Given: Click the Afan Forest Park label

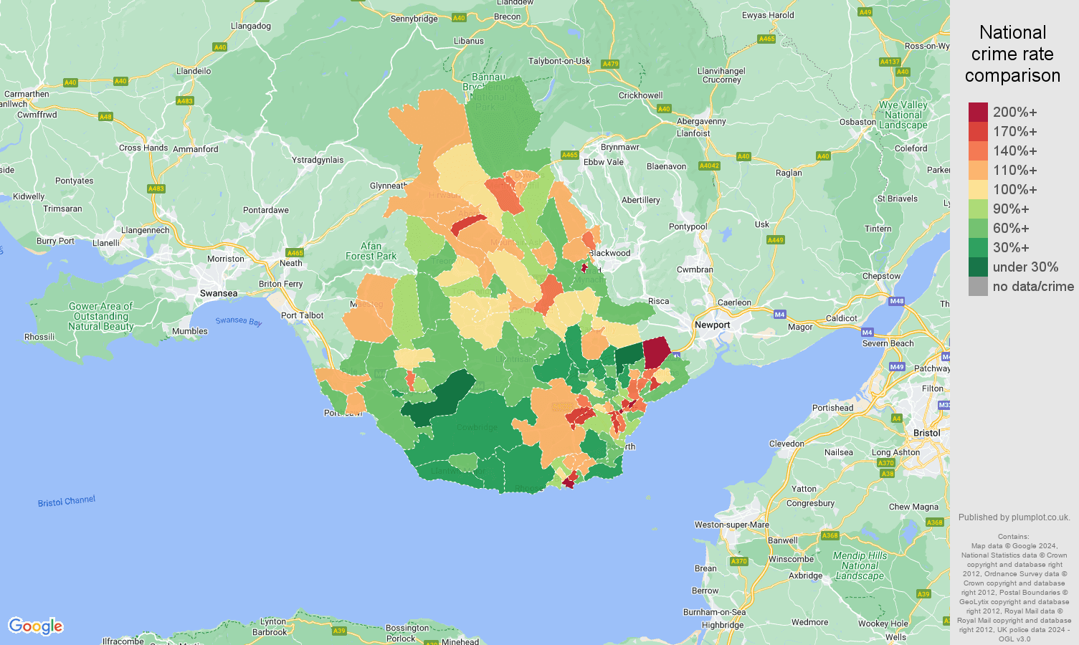Looking at the screenshot, I should pyautogui.click(x=371, y=251).
